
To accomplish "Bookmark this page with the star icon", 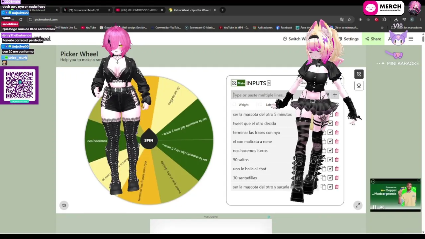I will coord(349,20).
